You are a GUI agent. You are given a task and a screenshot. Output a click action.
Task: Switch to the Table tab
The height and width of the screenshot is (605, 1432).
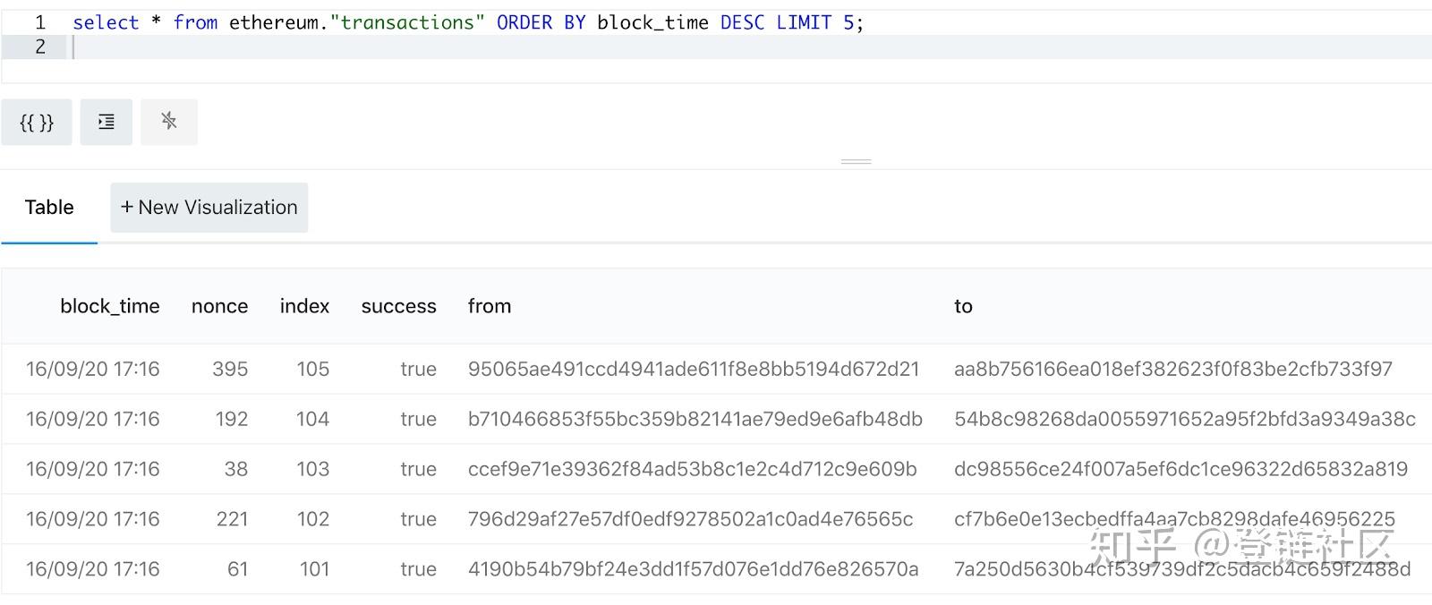tap(49, 208)
